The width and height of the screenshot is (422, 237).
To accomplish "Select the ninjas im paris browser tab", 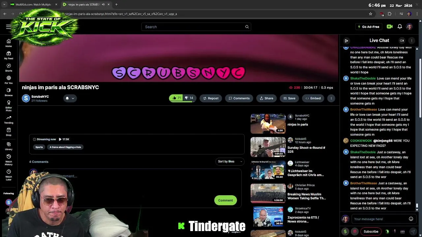I will (84, 4).
